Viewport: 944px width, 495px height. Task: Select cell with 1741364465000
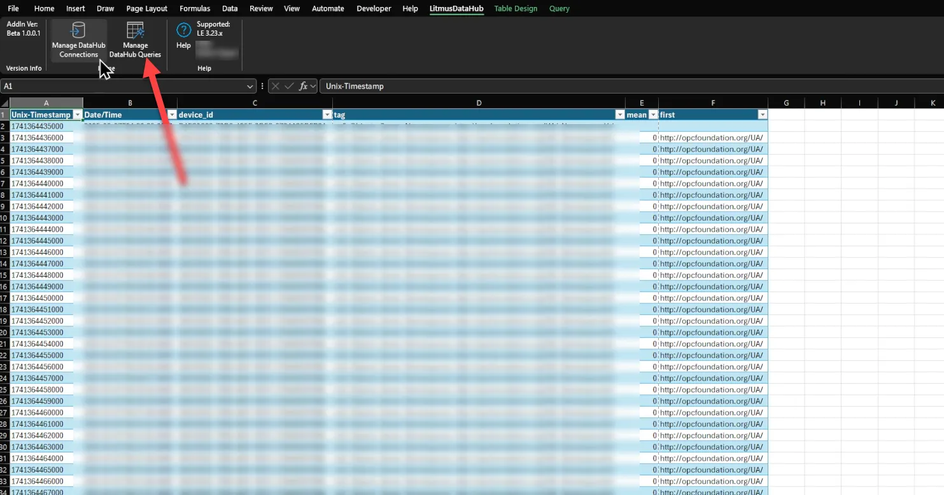pos(46,470)
